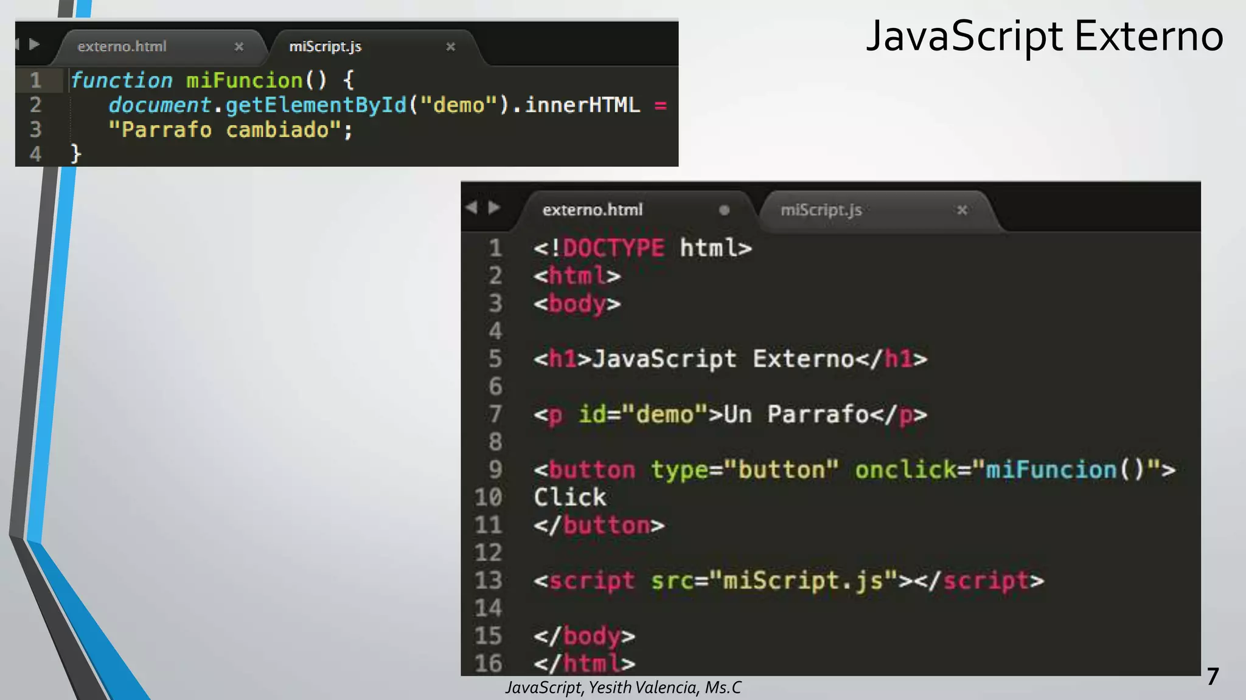Click '<p id="demo">Un Parrafo</p>' line
Viewport: 1246px width, 700px height.
731,414
